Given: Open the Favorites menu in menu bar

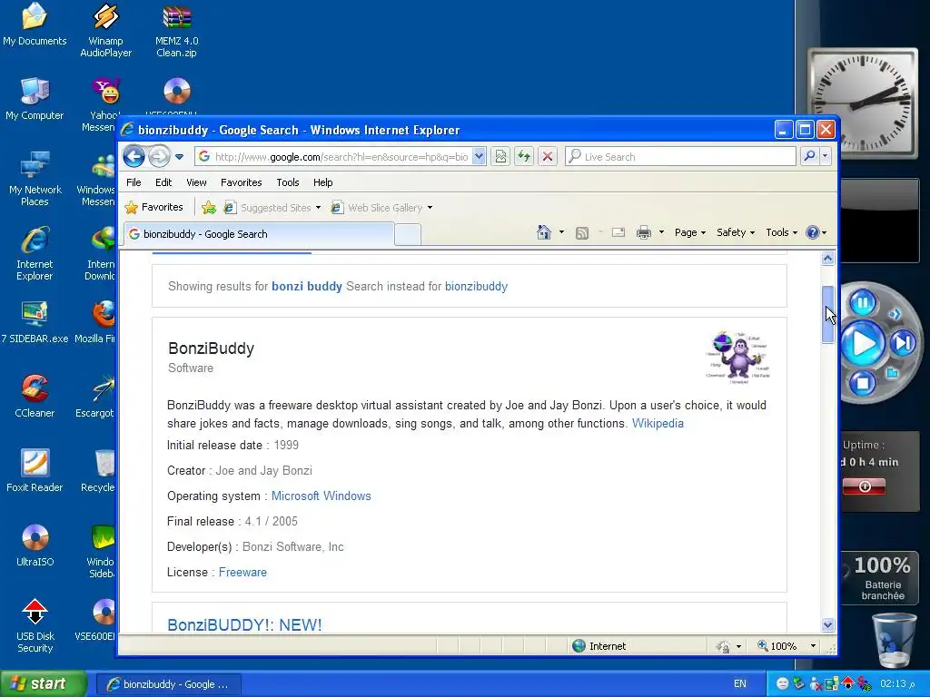Looking at the screenshot, I should [x=241, y=182].
